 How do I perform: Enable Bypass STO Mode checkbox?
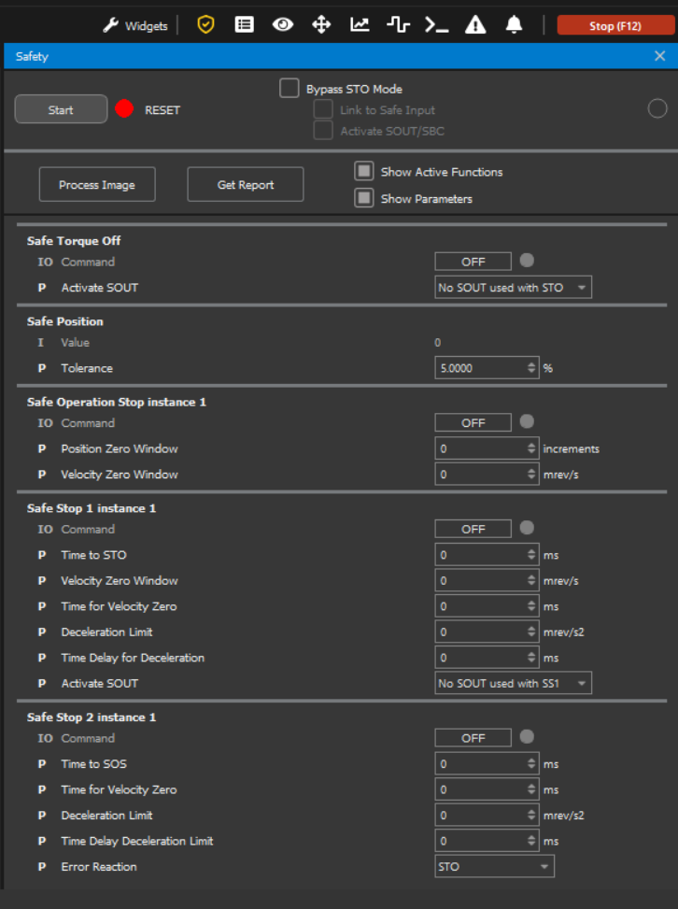(x=289, y=89)
